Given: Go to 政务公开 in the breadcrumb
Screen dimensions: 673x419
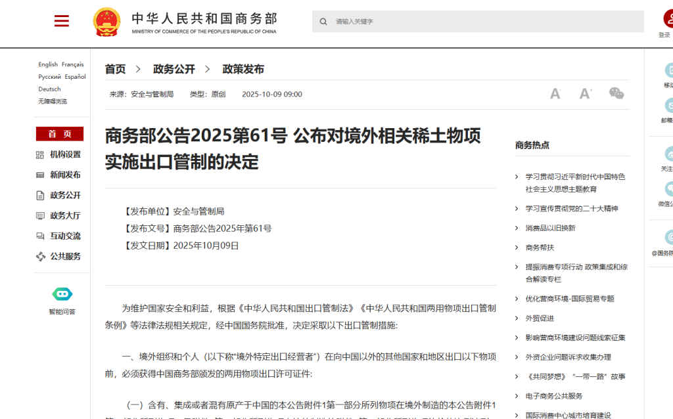Looking at the screenshot, I should point(174,69).
